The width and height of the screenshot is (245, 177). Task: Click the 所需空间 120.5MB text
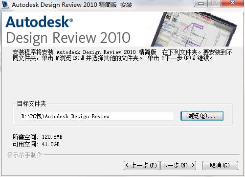coord(38,137)
